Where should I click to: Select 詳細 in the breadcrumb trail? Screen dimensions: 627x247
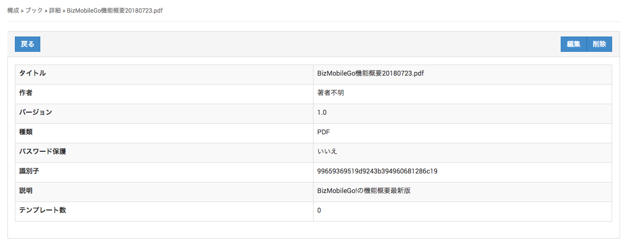click(55, 11)
